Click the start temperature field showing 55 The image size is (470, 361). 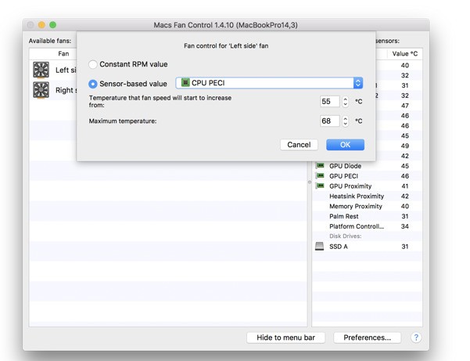coord(330,102)
